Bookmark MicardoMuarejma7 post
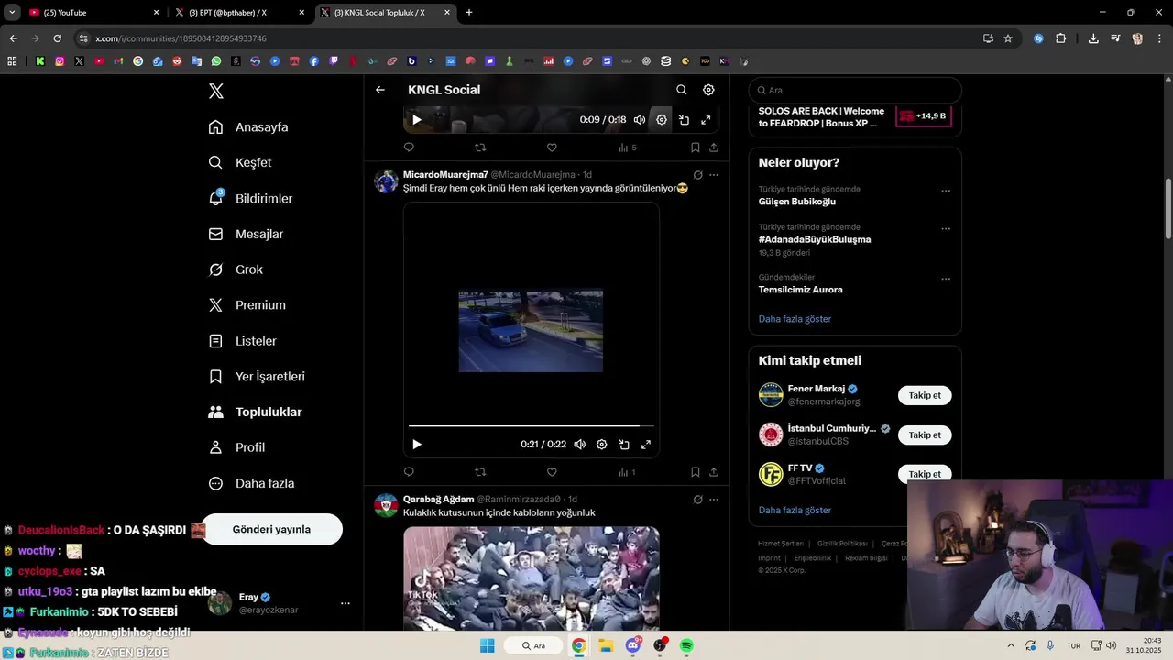 pyautogui.click(x=695, y=472)
